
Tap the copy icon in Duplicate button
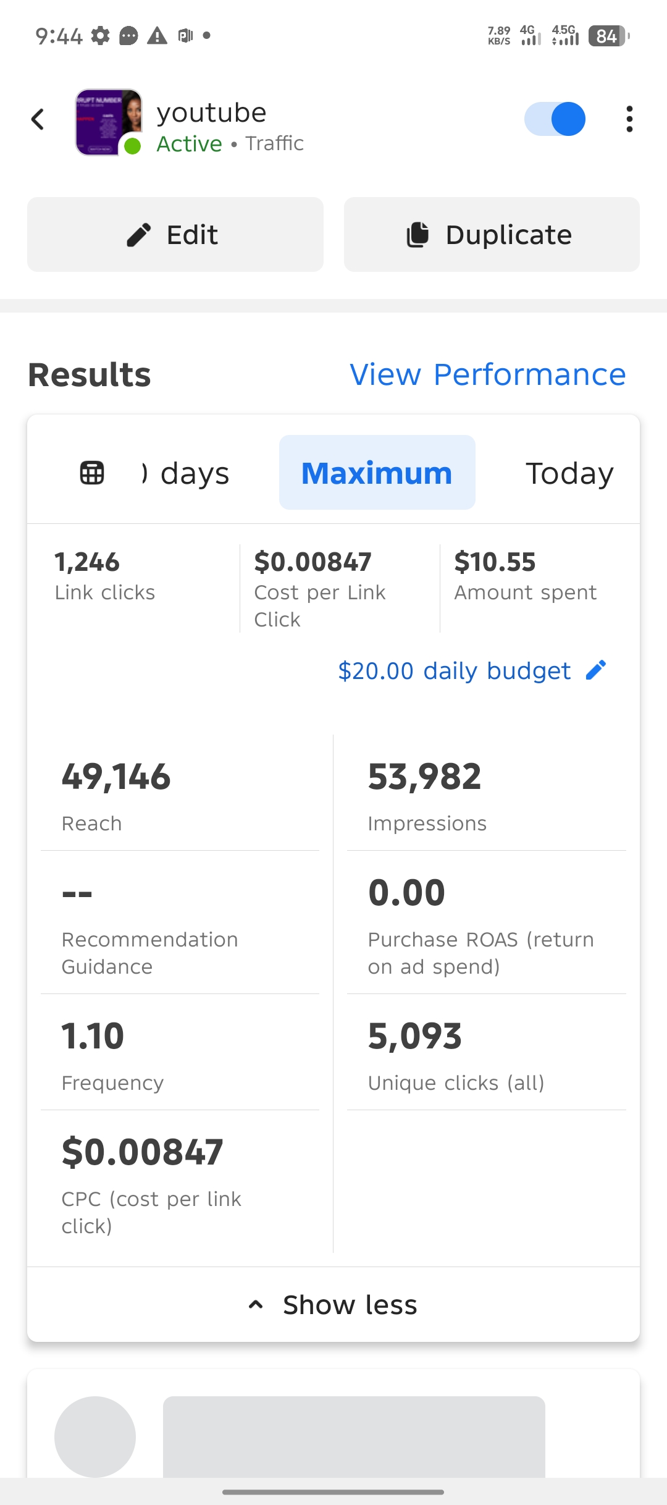tap(417, 235)
